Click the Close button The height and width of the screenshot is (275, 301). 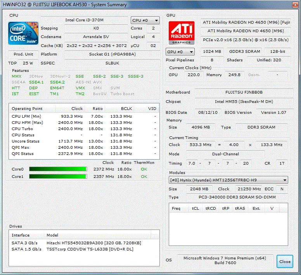coord(285,261)
